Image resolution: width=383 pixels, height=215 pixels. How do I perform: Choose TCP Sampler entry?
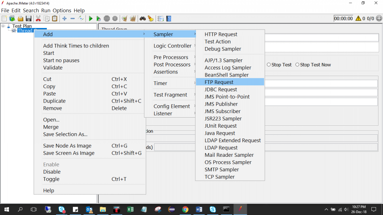230,177
